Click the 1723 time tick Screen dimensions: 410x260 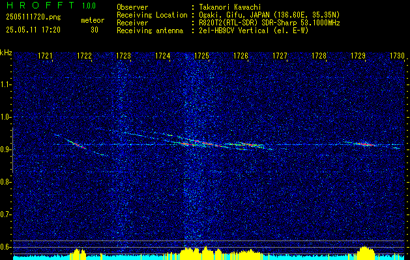123,55
